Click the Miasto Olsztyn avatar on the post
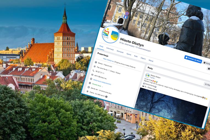 point(147,75)
